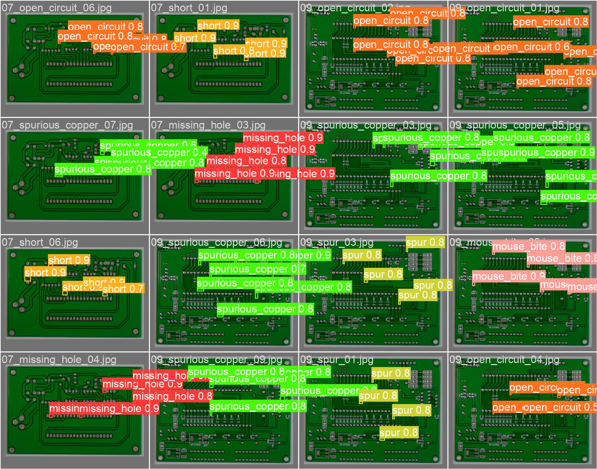Select the spurious_copper 0.7 detection label
This screenshot has width=597, height=469.
[x=258, y=269]
